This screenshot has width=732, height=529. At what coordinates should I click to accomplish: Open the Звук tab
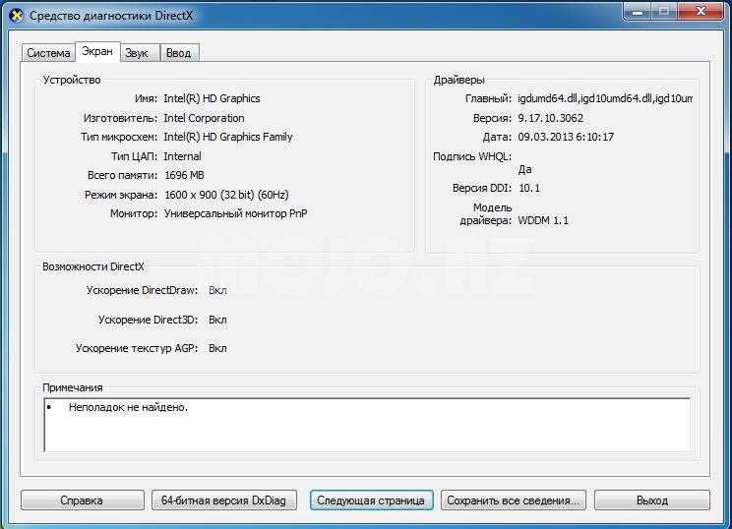137,53
